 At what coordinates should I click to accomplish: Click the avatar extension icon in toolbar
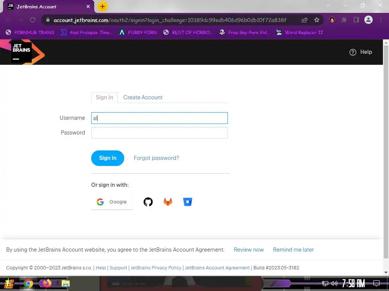click(332, 20)
